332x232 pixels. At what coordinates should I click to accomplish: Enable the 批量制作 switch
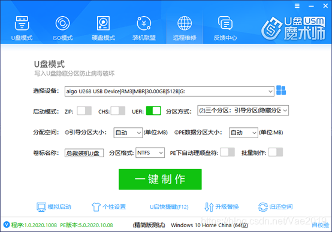click(x=276, y=152)
